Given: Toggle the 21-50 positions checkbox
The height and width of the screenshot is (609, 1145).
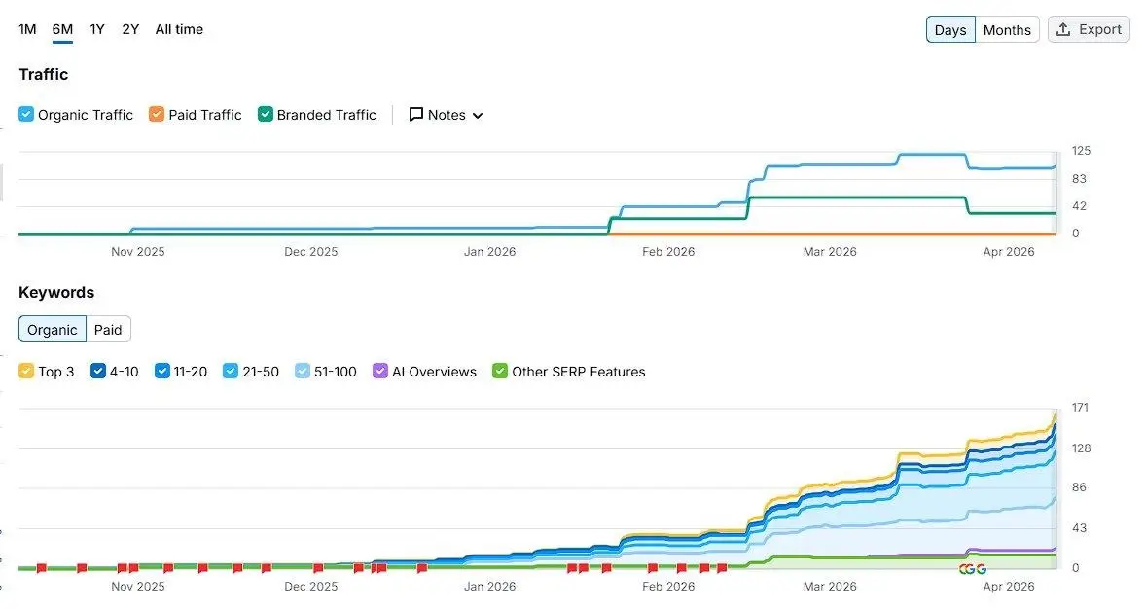Looking at the screenshot, I should pos(230,371).
